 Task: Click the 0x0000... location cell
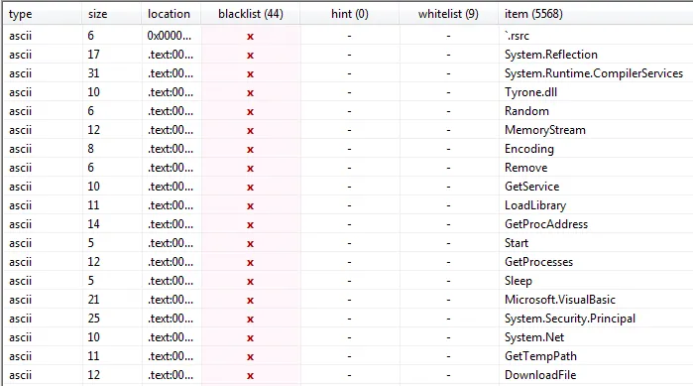pyautogui.click(x=170, y=36)
